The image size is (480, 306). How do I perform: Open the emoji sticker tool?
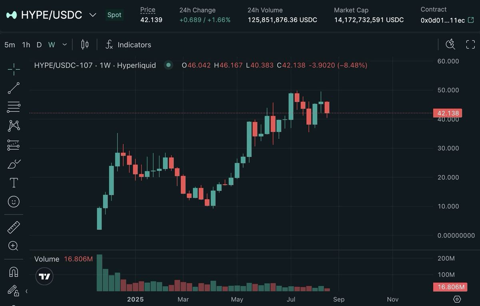click(x=14, y=202)
